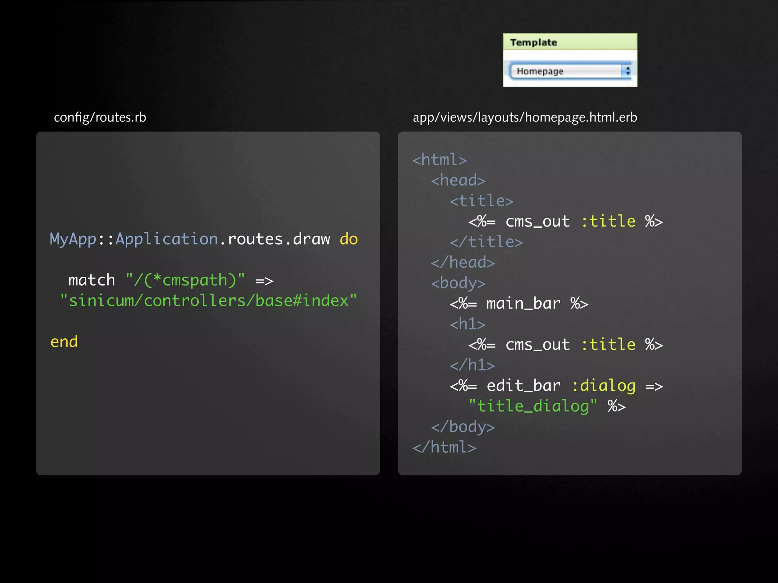
Task: Click the closing </body> tag
Action: pos(463,427)
